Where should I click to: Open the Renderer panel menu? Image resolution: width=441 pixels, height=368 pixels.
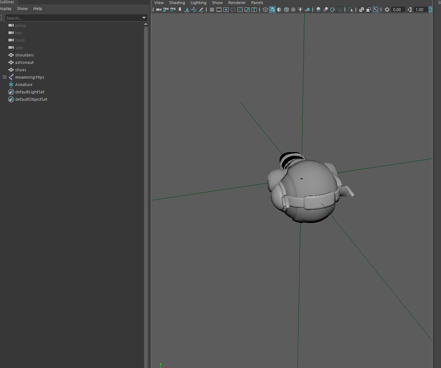(x=237, y=3)
